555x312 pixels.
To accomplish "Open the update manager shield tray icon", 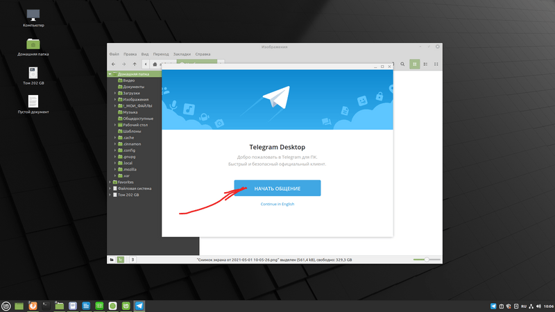I will pyautogui.click(x=509, y=306).
